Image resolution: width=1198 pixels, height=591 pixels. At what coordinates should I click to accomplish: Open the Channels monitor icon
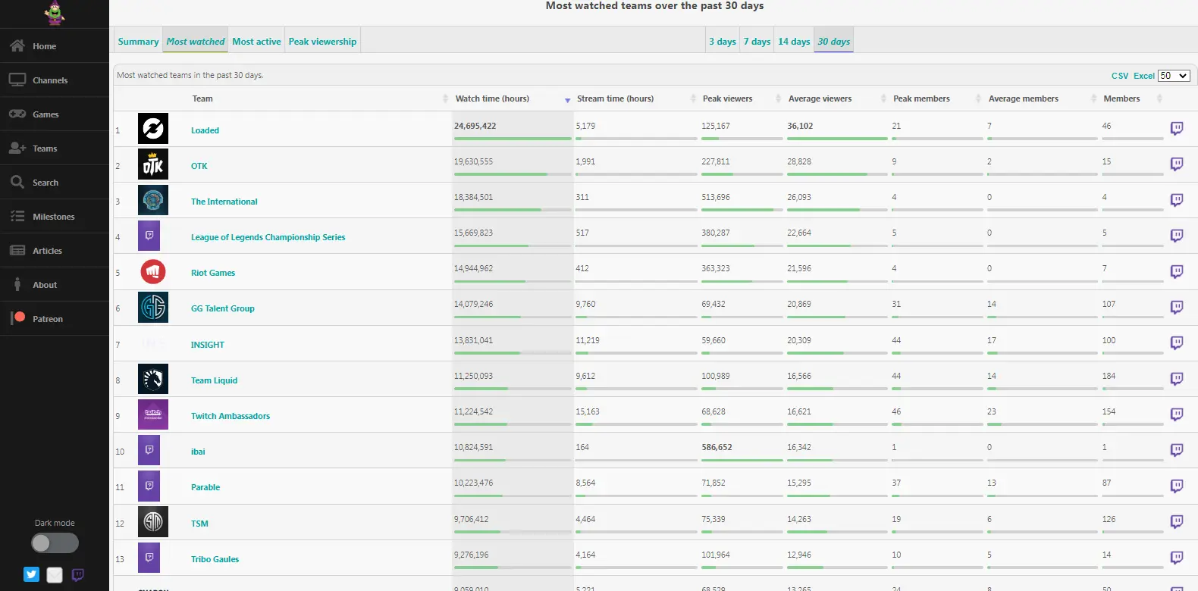coord(17,80)
